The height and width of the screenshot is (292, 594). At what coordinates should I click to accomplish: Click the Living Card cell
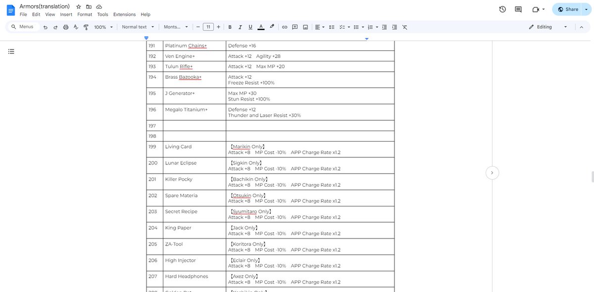[x=195, y=149]
